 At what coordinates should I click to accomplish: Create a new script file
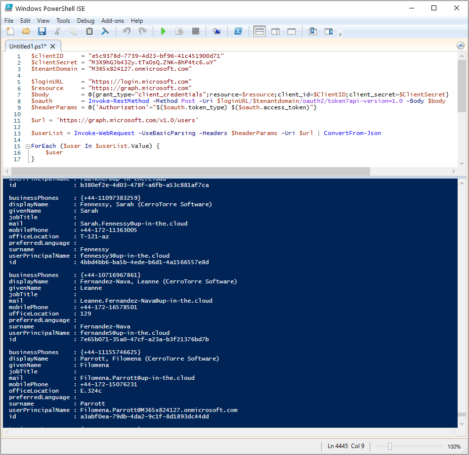pos(9,31)
